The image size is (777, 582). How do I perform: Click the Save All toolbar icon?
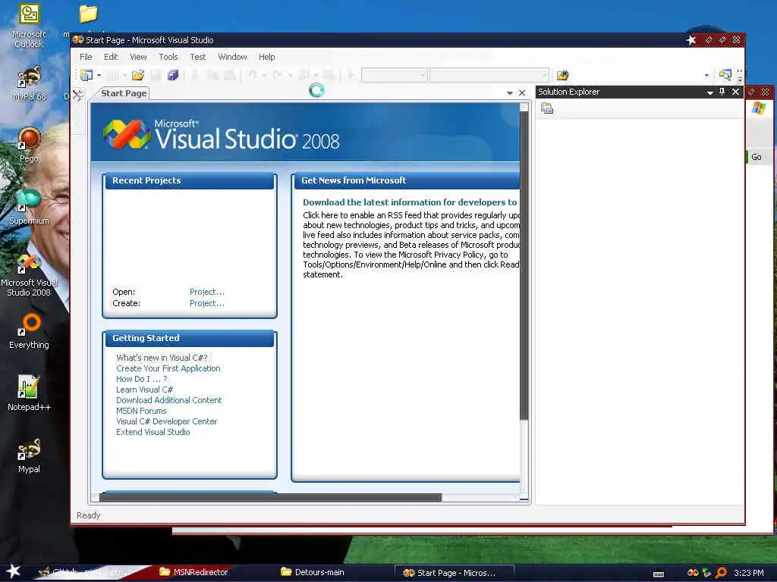173,75
